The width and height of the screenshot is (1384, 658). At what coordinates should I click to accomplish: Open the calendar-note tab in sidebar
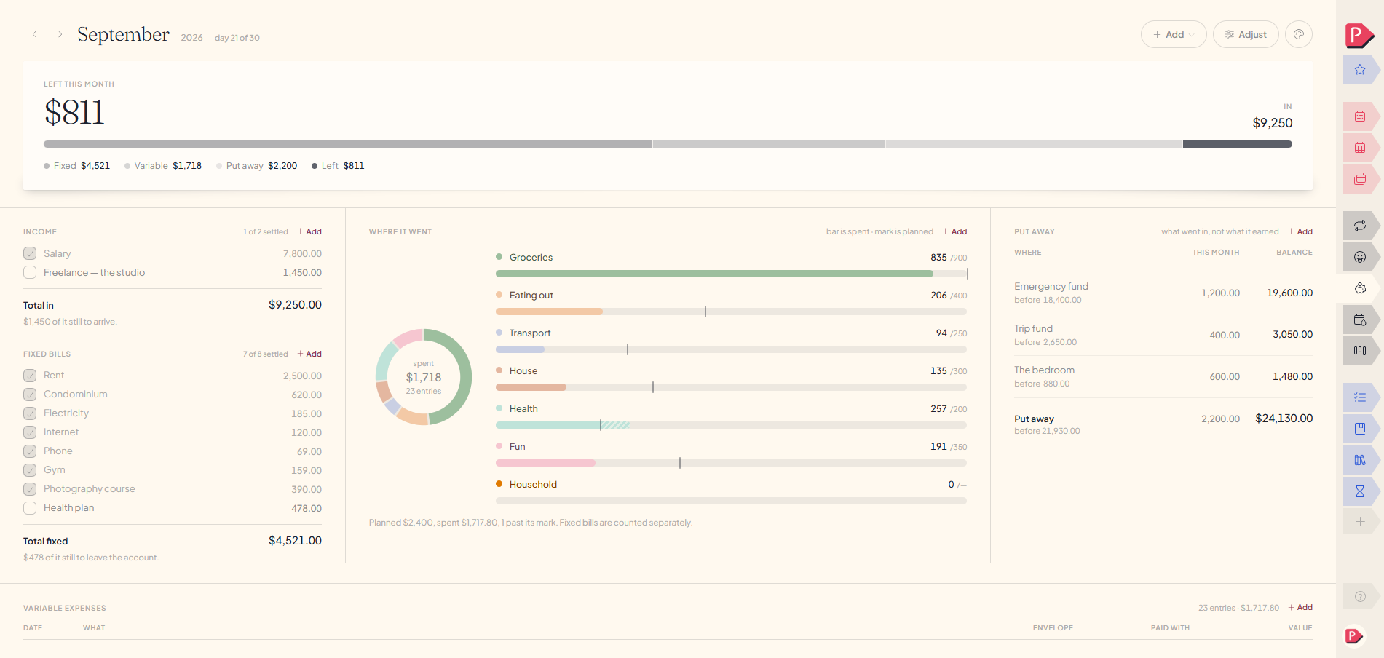tap(1360, 116)
